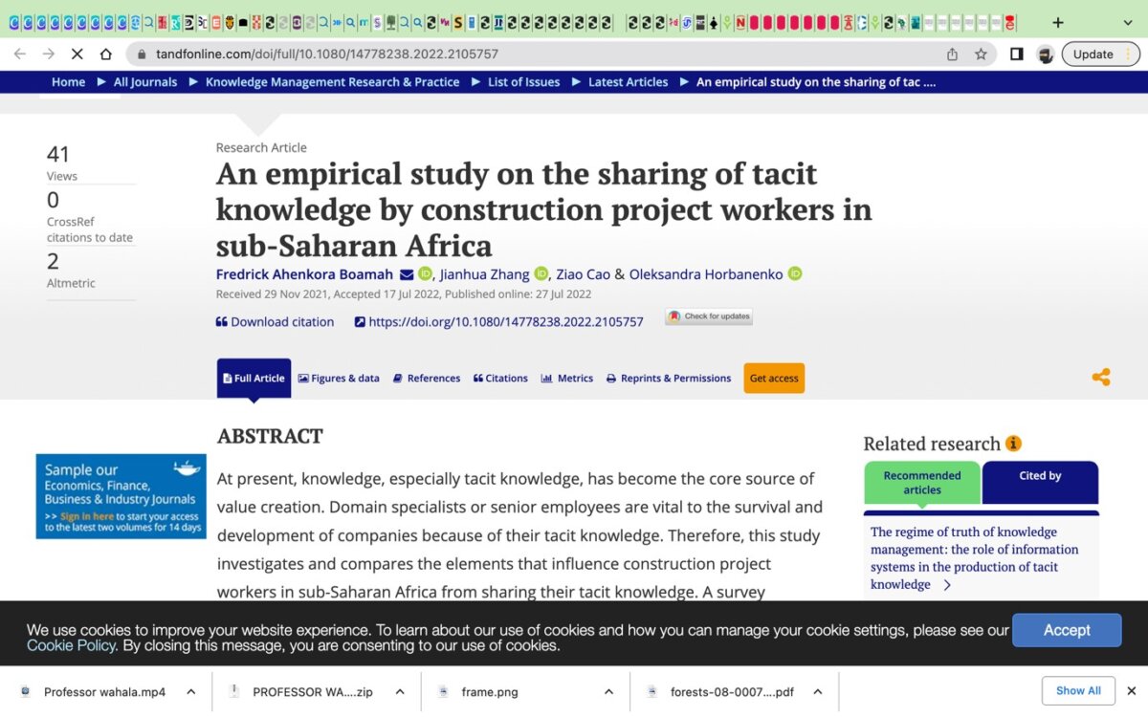Select the References tab
1148x717 pixels.
[427, 379]
